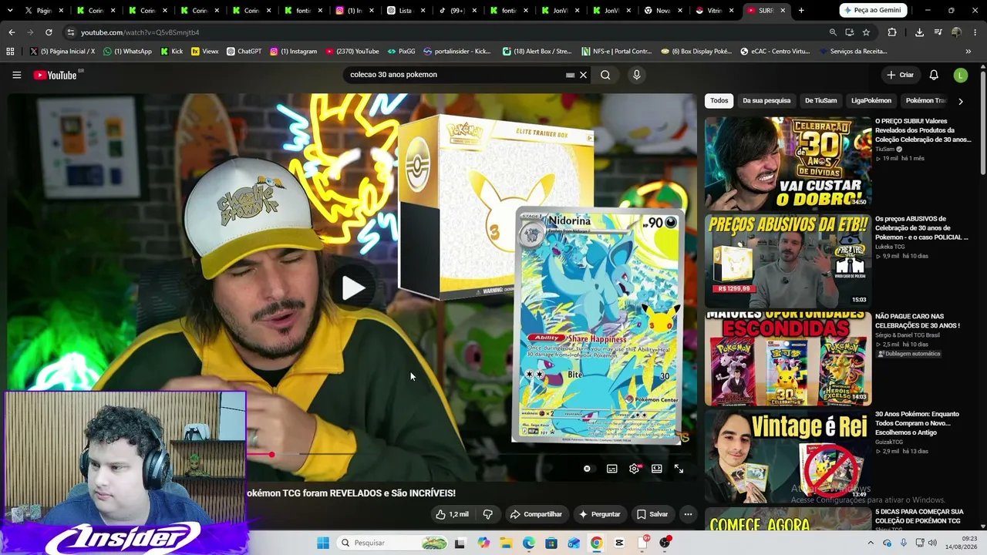987x555 pixels.
Task: Save the video with Salvar
Action: tap(652, 514)
